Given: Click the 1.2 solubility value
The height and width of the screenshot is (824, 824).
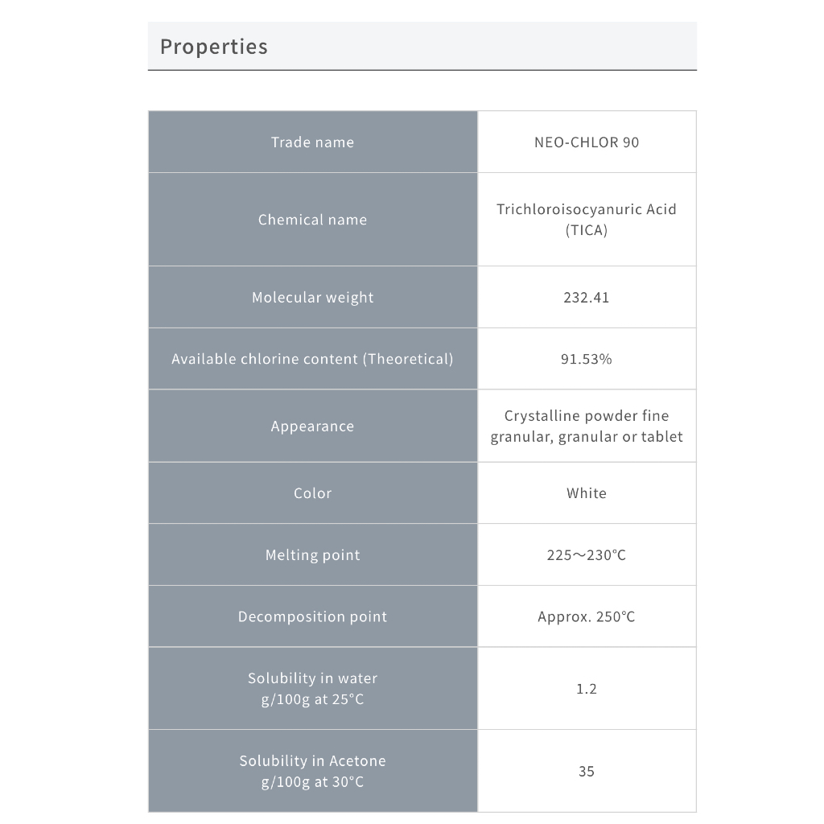Looking at the screenshot, I should pyautogui.click(x=587, y=689).
